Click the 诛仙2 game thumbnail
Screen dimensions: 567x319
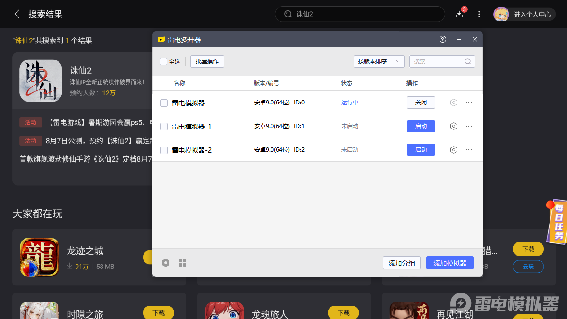(x=40, y=81)
